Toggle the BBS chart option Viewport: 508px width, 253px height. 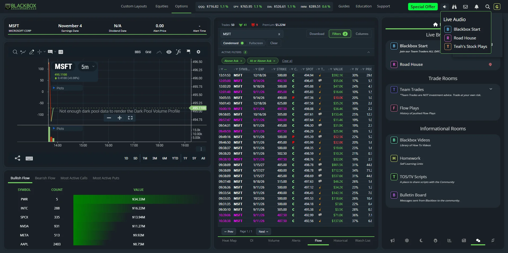138,52
